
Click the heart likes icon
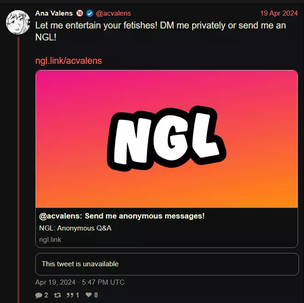click(x=88, y=295)
